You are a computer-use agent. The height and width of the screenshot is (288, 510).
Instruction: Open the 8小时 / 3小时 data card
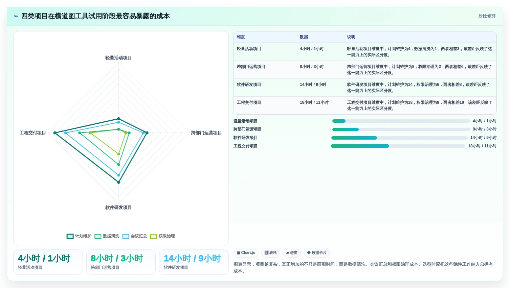121,262
